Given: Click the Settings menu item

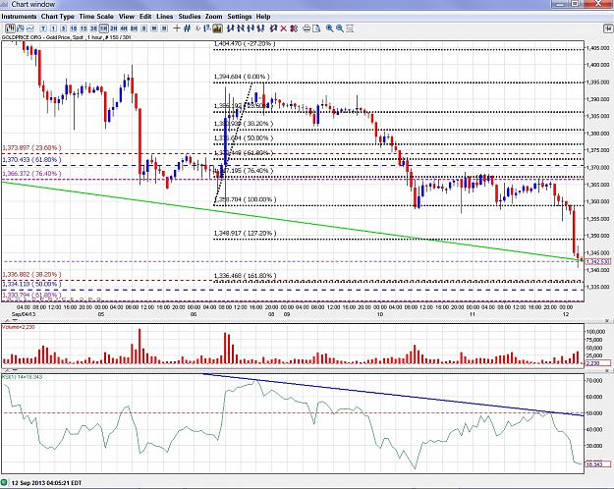Looking at the screenshot, I should pyautogui.click(x=240, y=17).
